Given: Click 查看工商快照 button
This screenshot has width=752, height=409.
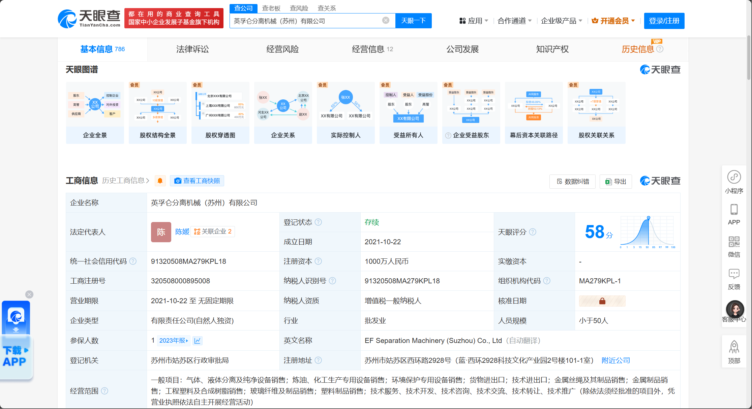Looking at the screenshot, I should click(197, 181).
